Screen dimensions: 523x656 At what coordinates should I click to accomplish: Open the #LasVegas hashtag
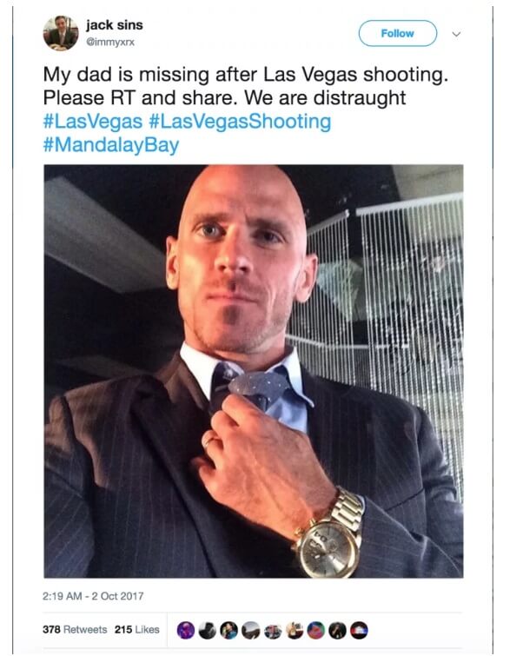pyautogui.click(x=93, y=122)
